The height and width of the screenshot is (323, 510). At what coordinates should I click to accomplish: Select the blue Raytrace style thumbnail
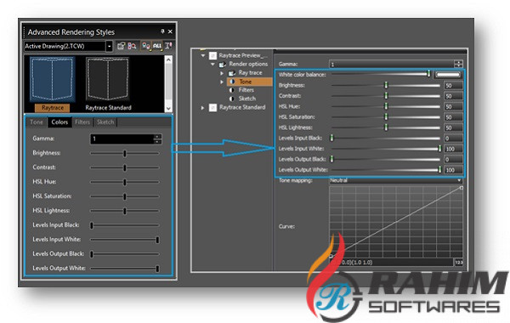click(52, 79)
